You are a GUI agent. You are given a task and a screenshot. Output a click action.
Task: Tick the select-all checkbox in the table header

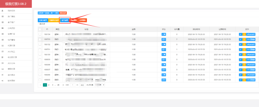coord(40,29)
